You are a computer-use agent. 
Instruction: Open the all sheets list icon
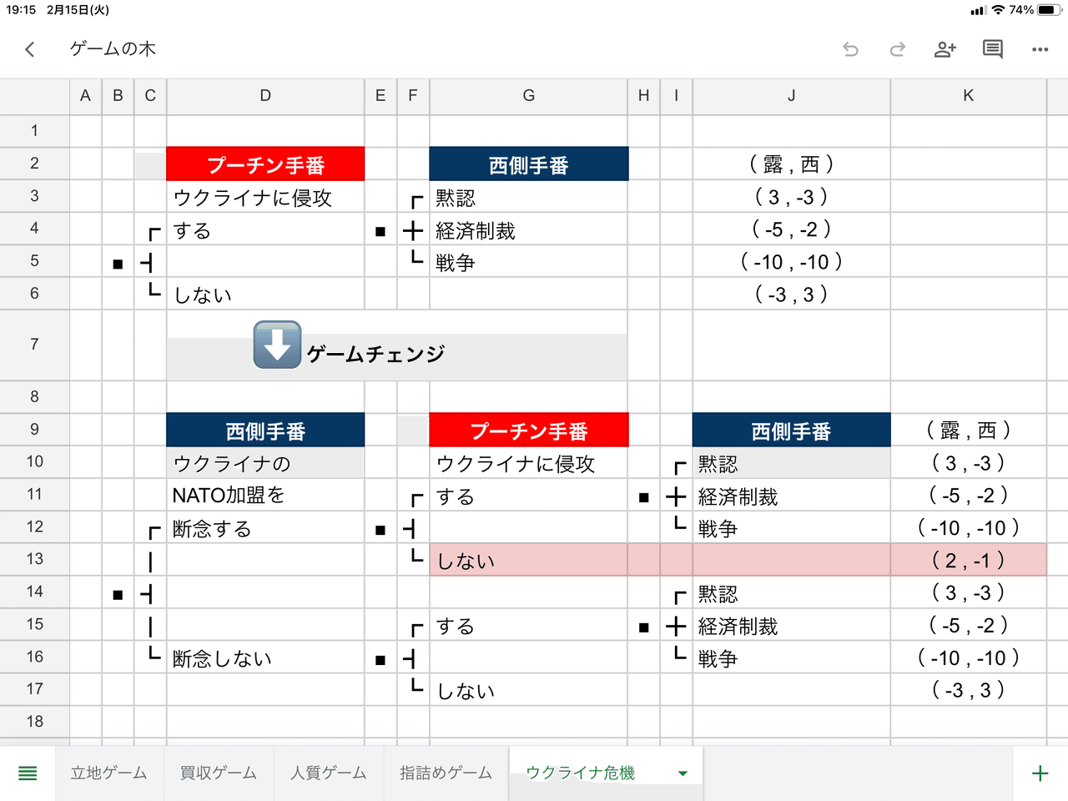[28, 773]
